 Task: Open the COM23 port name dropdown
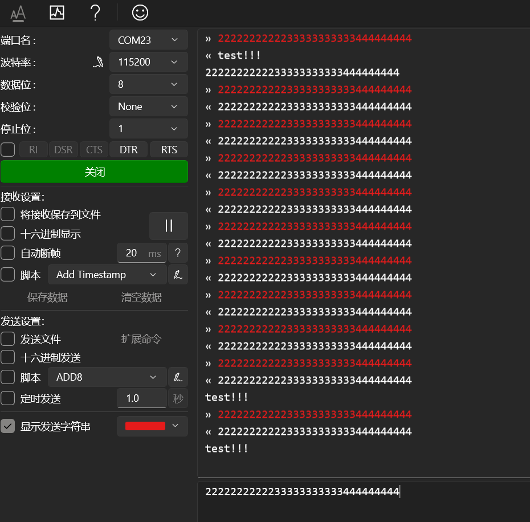click(148, 40)
